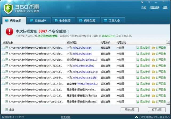This screenshot has height=119, width=171.
Task: Click the 暂不处理 button
Action: [x=157, y=109]
